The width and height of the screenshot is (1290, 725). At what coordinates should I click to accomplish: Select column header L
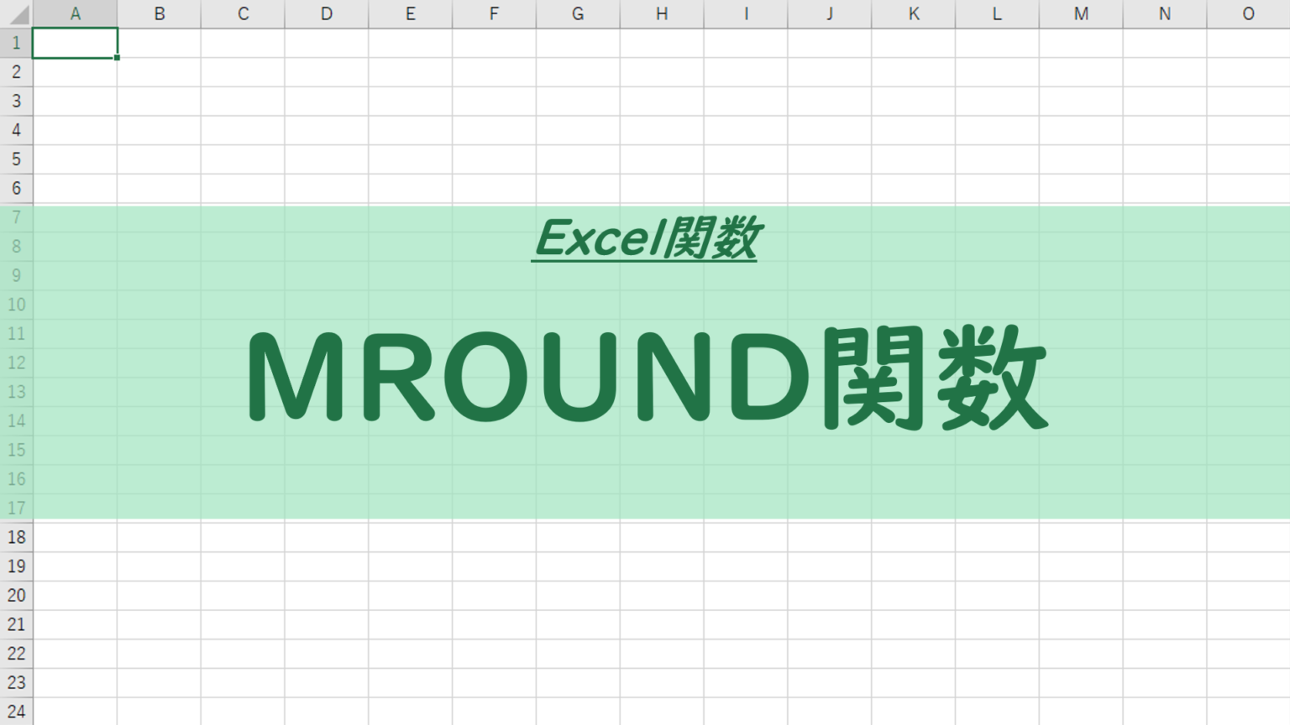[996, 13]
